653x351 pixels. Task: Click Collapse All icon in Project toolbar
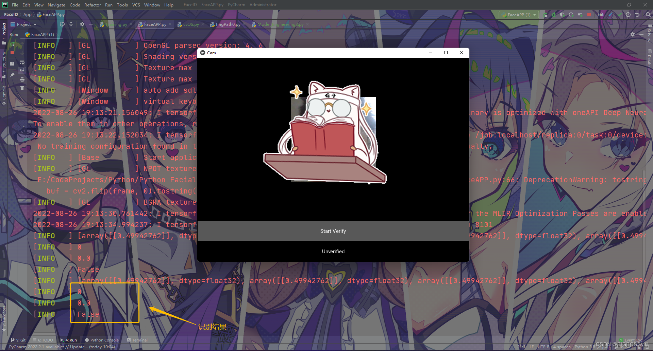tap(71, 24)
